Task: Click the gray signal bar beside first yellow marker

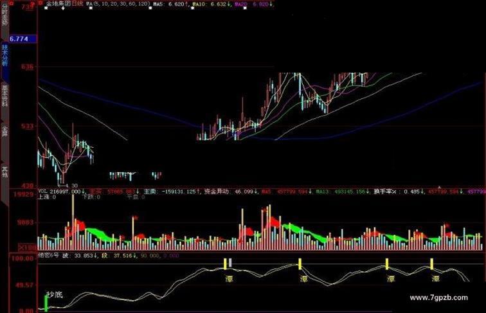Action: coord(230,263)
